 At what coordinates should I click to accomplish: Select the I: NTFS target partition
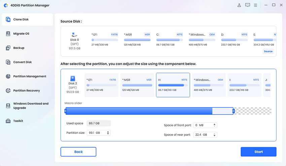click(244, 85)
